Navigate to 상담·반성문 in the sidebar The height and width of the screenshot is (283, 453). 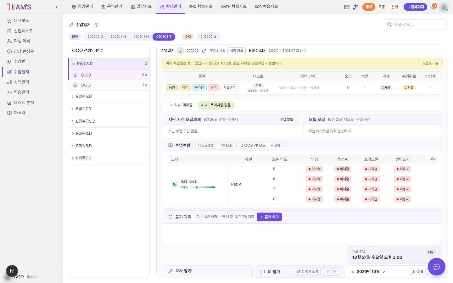pos(21,51)
